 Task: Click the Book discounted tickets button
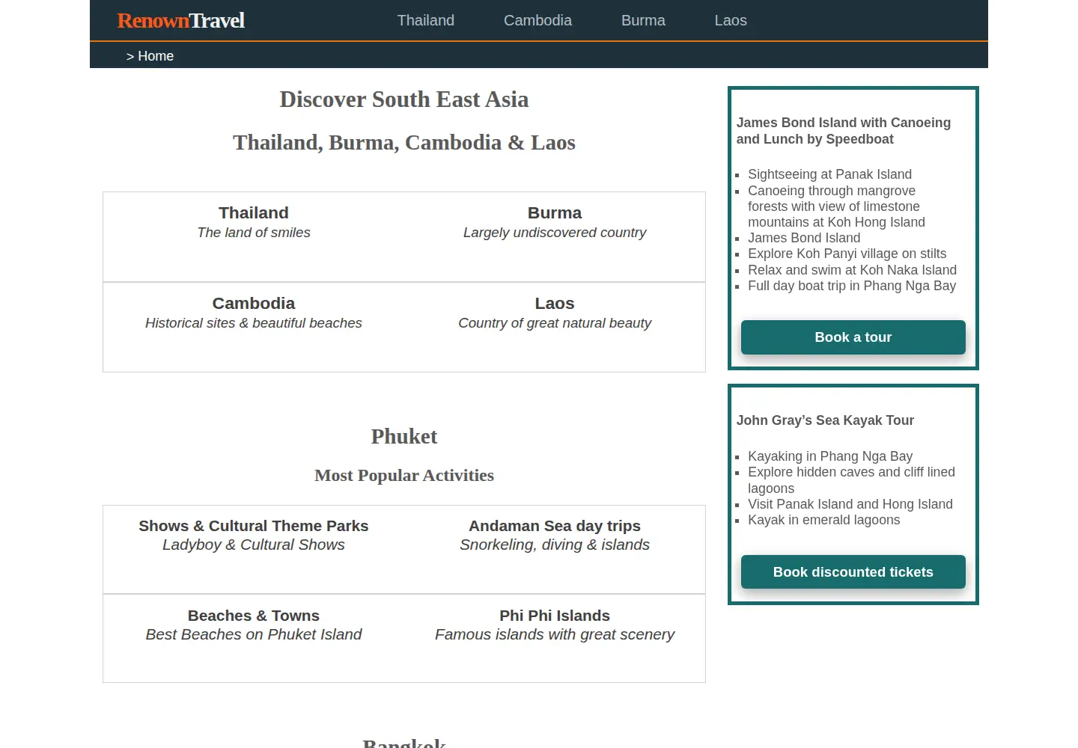click(853, 572)
